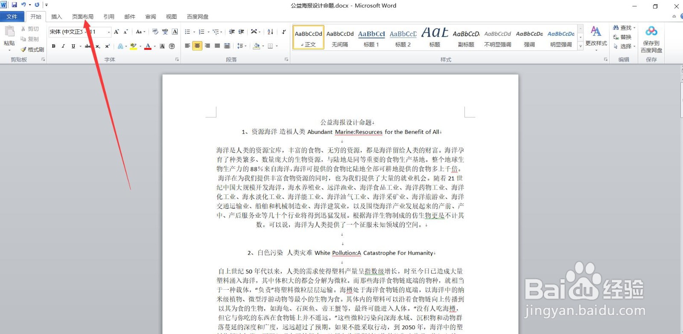Image resolution: width=683 pixels, height=334 pixels.
Task: Open the highlight color dropdown arrow
Action: (x=140, y=46)
